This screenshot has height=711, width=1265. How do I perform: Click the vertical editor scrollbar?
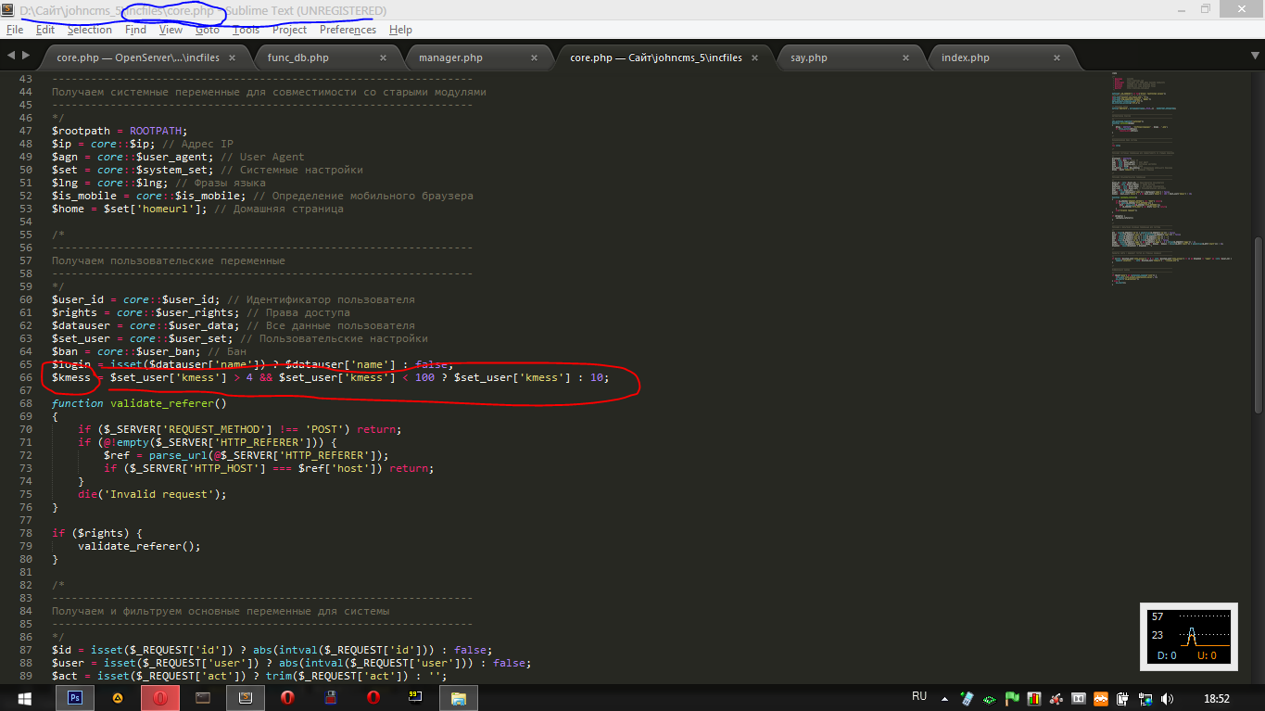[x=1258, y=324]
